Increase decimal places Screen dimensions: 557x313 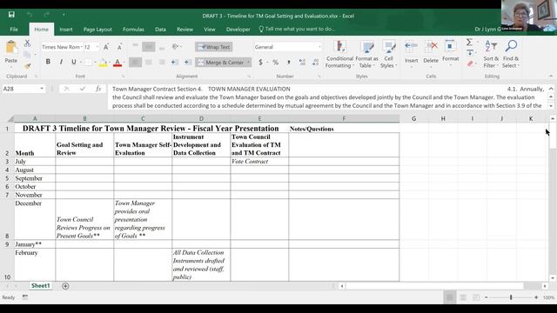coord(302,63)
